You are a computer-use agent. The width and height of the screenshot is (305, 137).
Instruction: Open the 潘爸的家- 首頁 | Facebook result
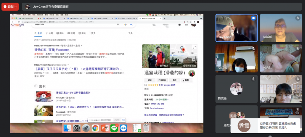(x=52, y=50)
